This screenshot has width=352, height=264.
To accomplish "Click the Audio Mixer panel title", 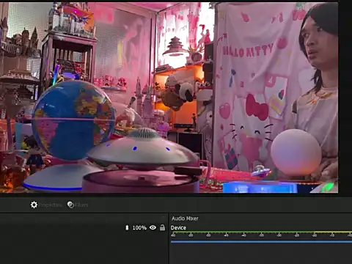I will [185, 219].
